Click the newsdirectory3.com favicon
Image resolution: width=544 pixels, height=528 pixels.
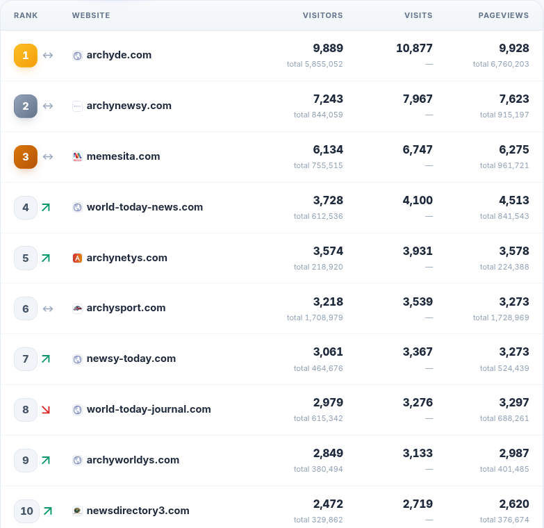(77, 511)
